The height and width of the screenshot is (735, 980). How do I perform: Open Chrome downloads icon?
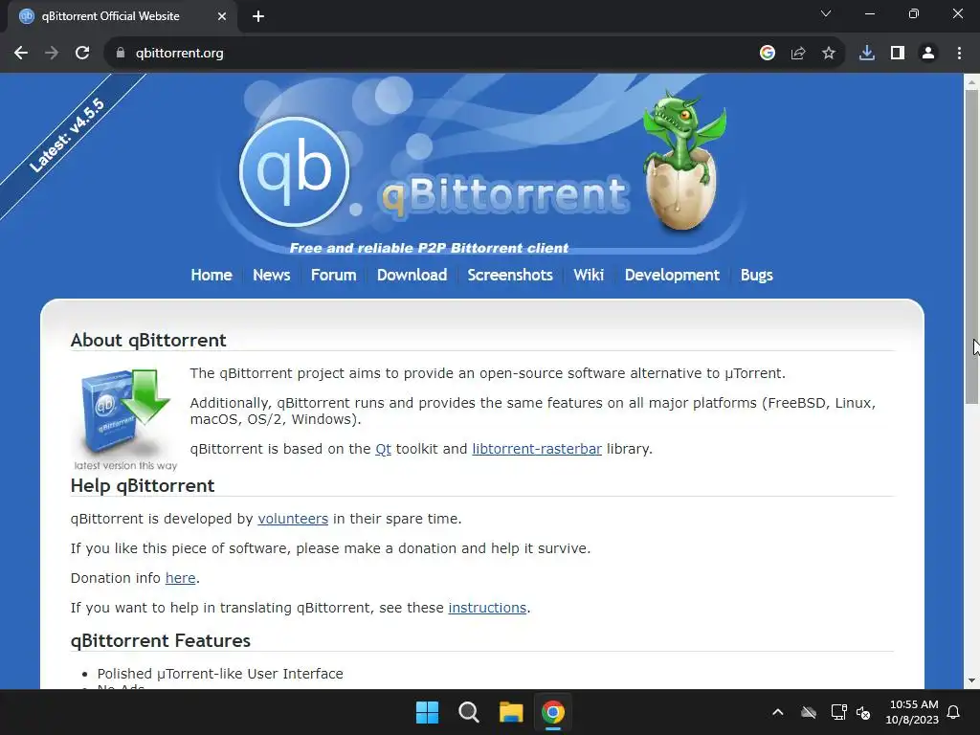[x=867, y=54]
